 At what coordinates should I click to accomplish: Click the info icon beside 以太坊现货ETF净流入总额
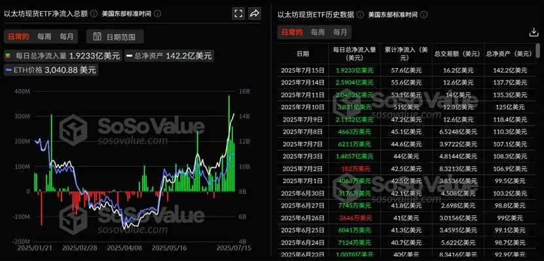click(94, 14)
